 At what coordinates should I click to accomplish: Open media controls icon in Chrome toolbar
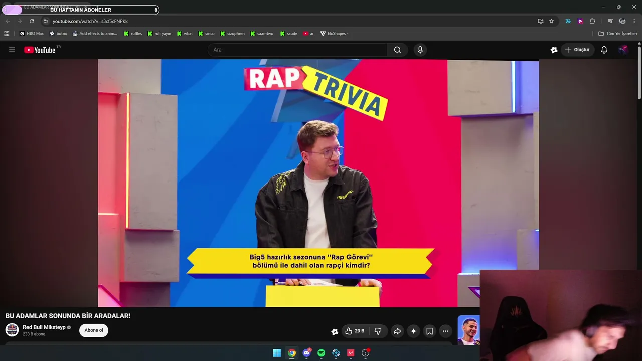610,21
